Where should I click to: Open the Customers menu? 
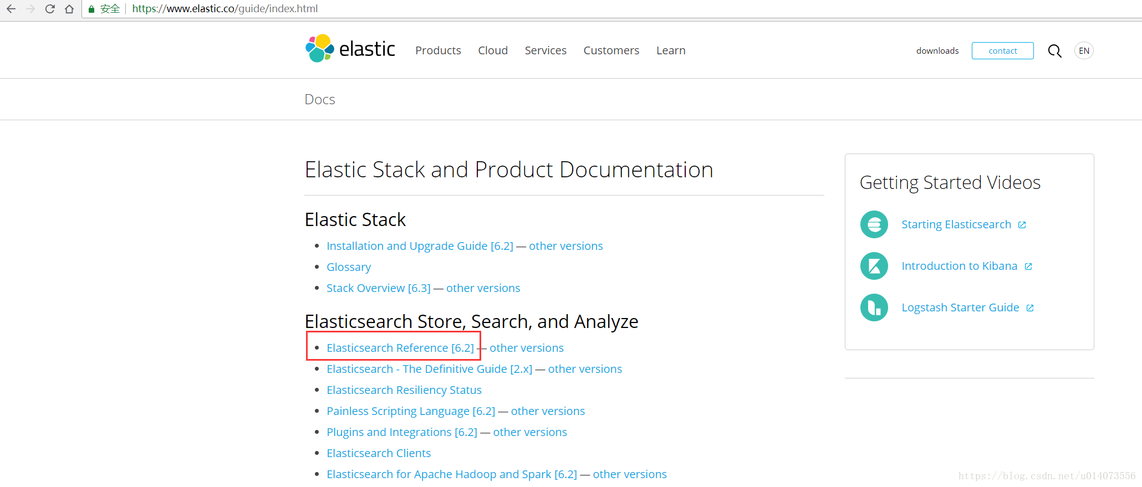click(x=611, y=50)
